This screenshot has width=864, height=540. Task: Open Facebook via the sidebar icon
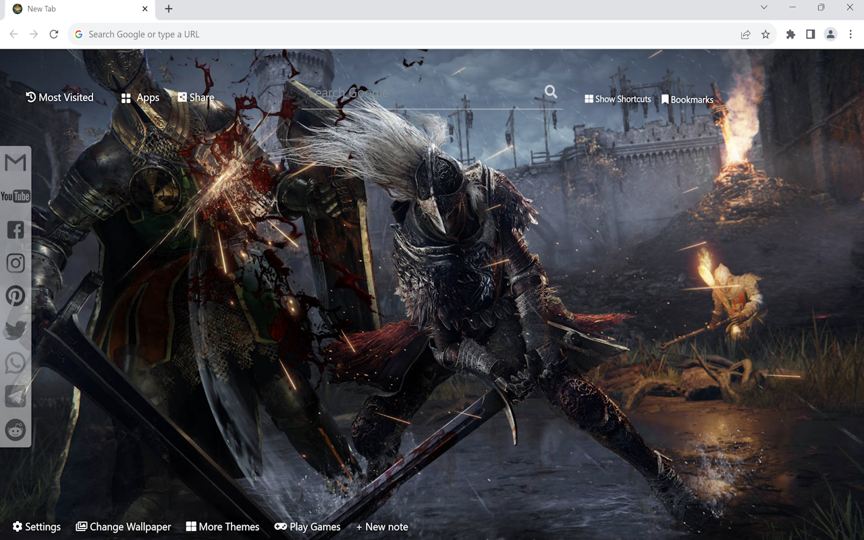(15, 230)
